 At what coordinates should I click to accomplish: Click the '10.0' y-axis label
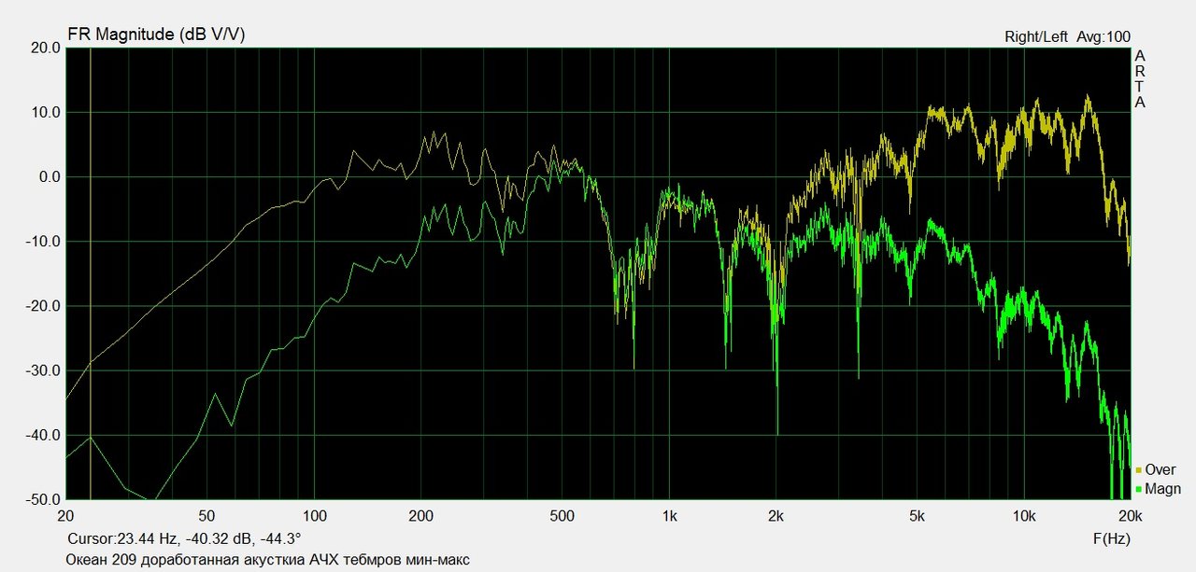[44, 112]
